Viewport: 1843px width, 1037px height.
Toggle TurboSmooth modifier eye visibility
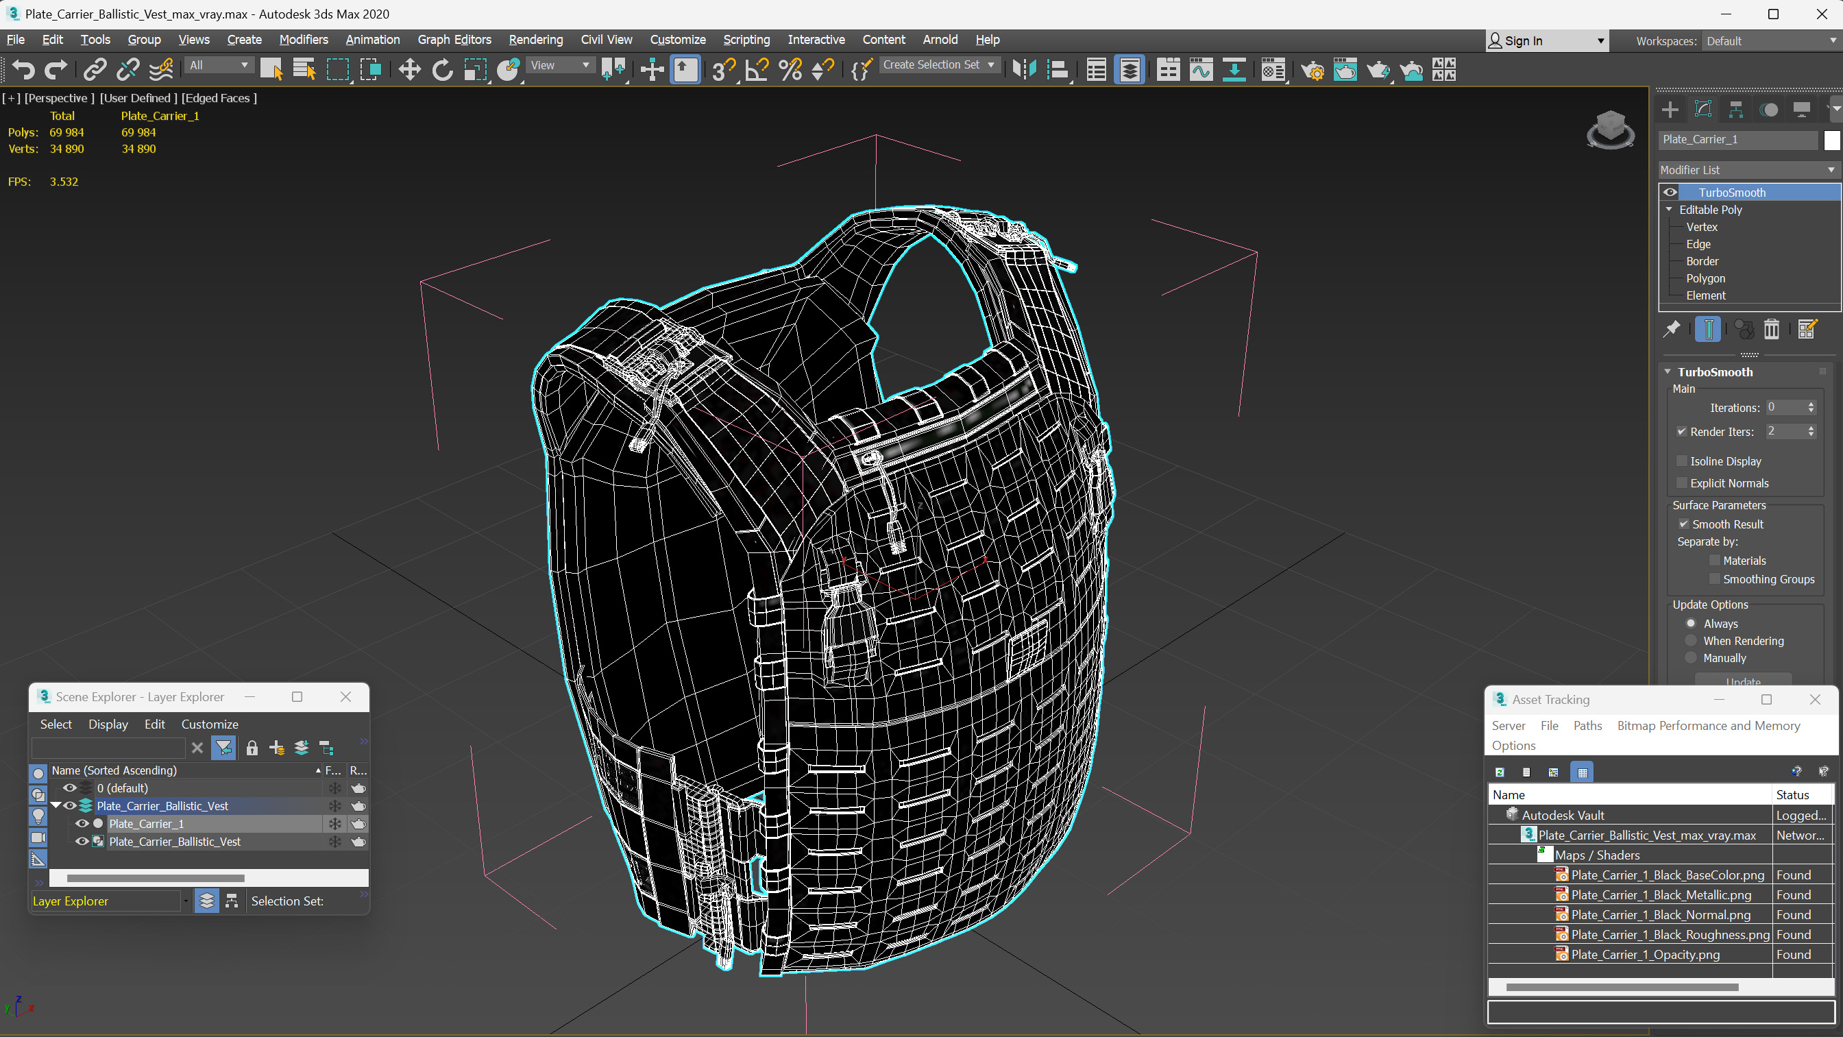[x=1670, y=192]
